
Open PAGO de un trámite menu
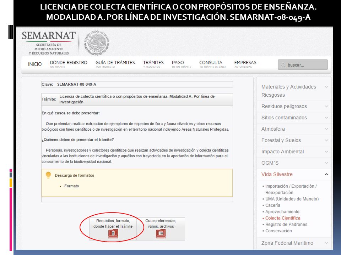(182, 64)
